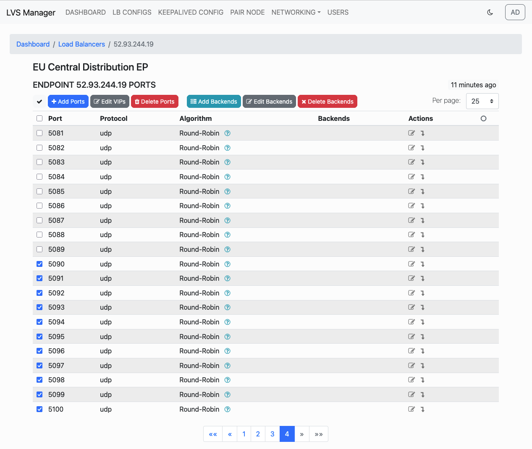Click the Delete Ports button
The height and width of the screenshot is (449, 532).
point(155,102)
